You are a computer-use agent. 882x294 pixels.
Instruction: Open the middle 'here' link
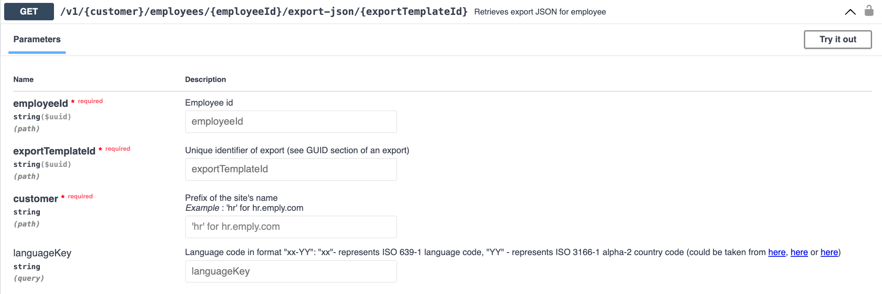point(799,253)
